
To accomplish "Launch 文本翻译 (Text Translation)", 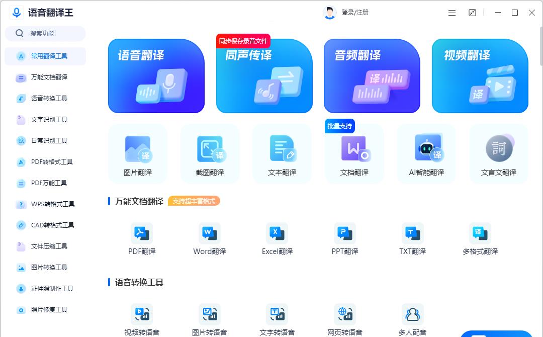I will pos(282,153).
